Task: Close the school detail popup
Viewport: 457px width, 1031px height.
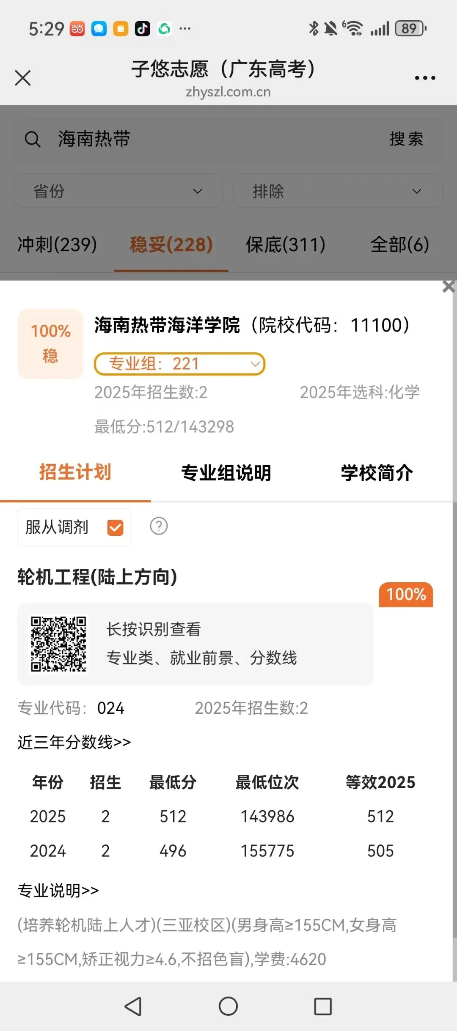Action: (449, 286)
